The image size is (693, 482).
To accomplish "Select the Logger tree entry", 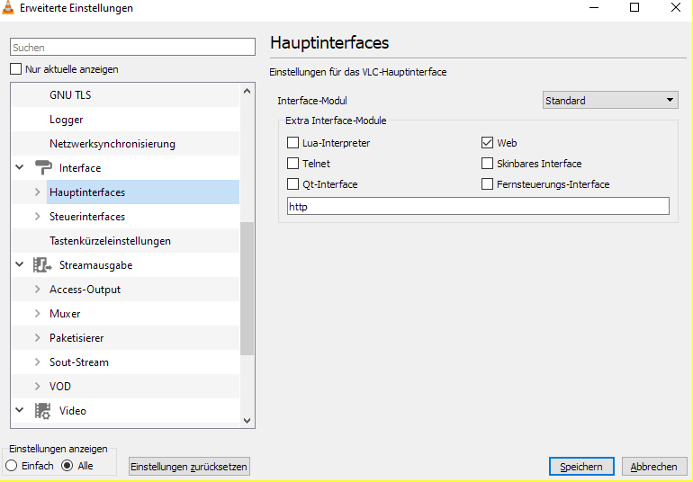I will [67, 120].
